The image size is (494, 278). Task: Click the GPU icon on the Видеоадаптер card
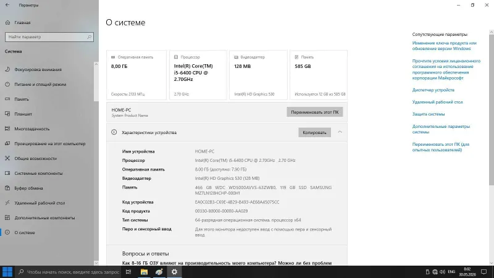[236, 57]
